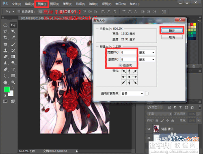Enable the auto-select checkbox in options bar

click(x=19, y=11)
